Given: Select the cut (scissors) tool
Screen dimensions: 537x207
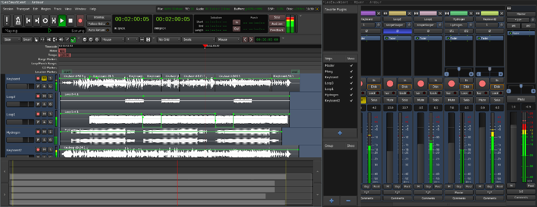Looking at the screenshot, I should coord(49,39).
